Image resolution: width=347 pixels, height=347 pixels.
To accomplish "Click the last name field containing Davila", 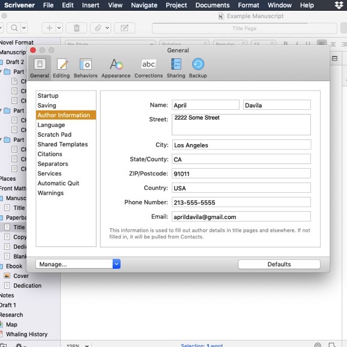I will click(x=277, y=105).
